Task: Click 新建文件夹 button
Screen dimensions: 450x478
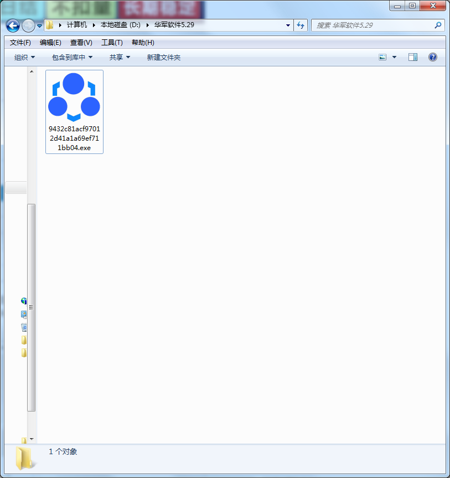Action: (x=164, y=57)
